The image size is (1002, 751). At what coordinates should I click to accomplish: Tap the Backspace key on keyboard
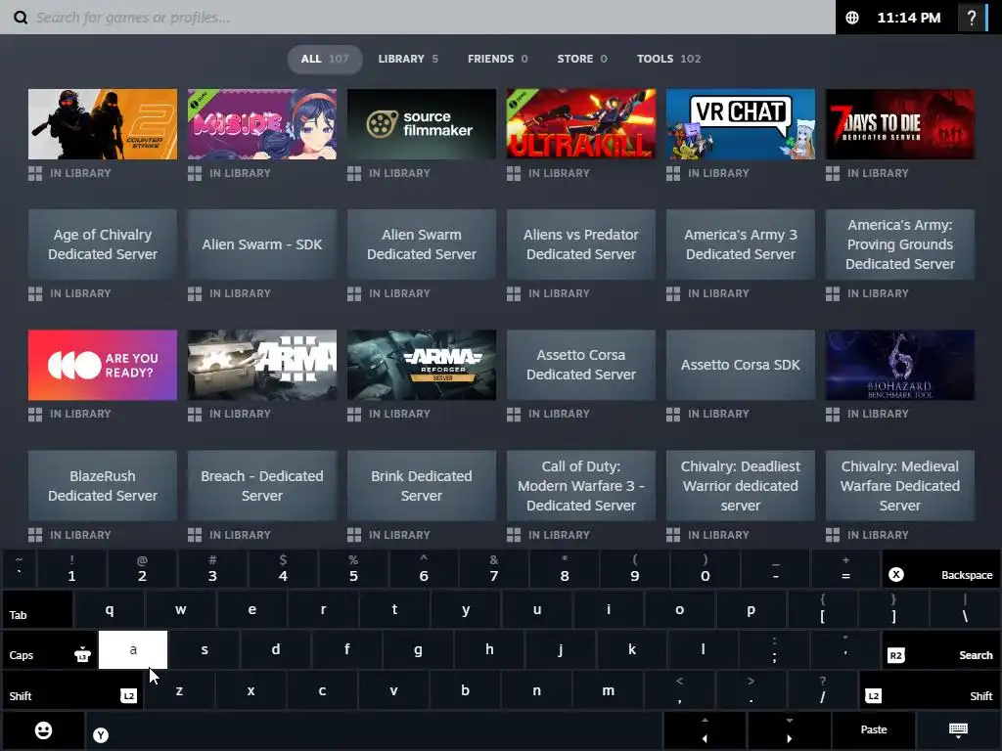click(x=940, y=568)
